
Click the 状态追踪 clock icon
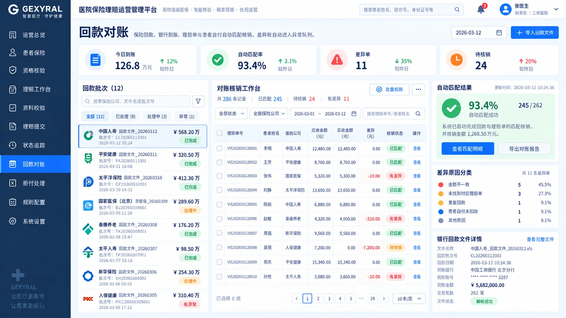coord(13,145)
